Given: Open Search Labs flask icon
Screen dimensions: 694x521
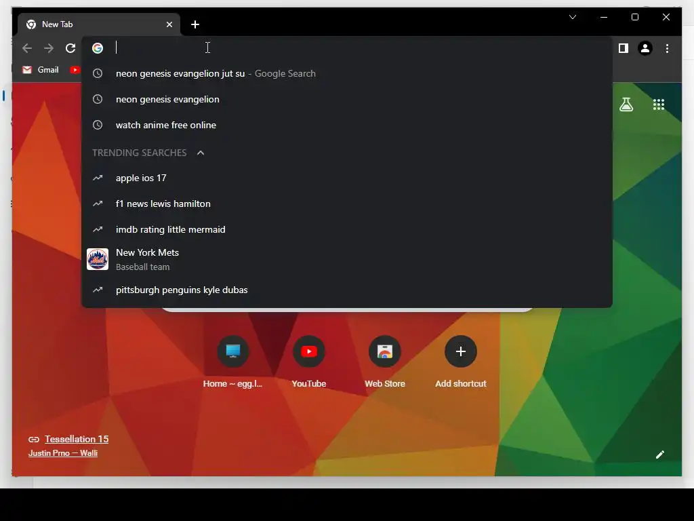Looking at the screenshot, I should 626,104.
